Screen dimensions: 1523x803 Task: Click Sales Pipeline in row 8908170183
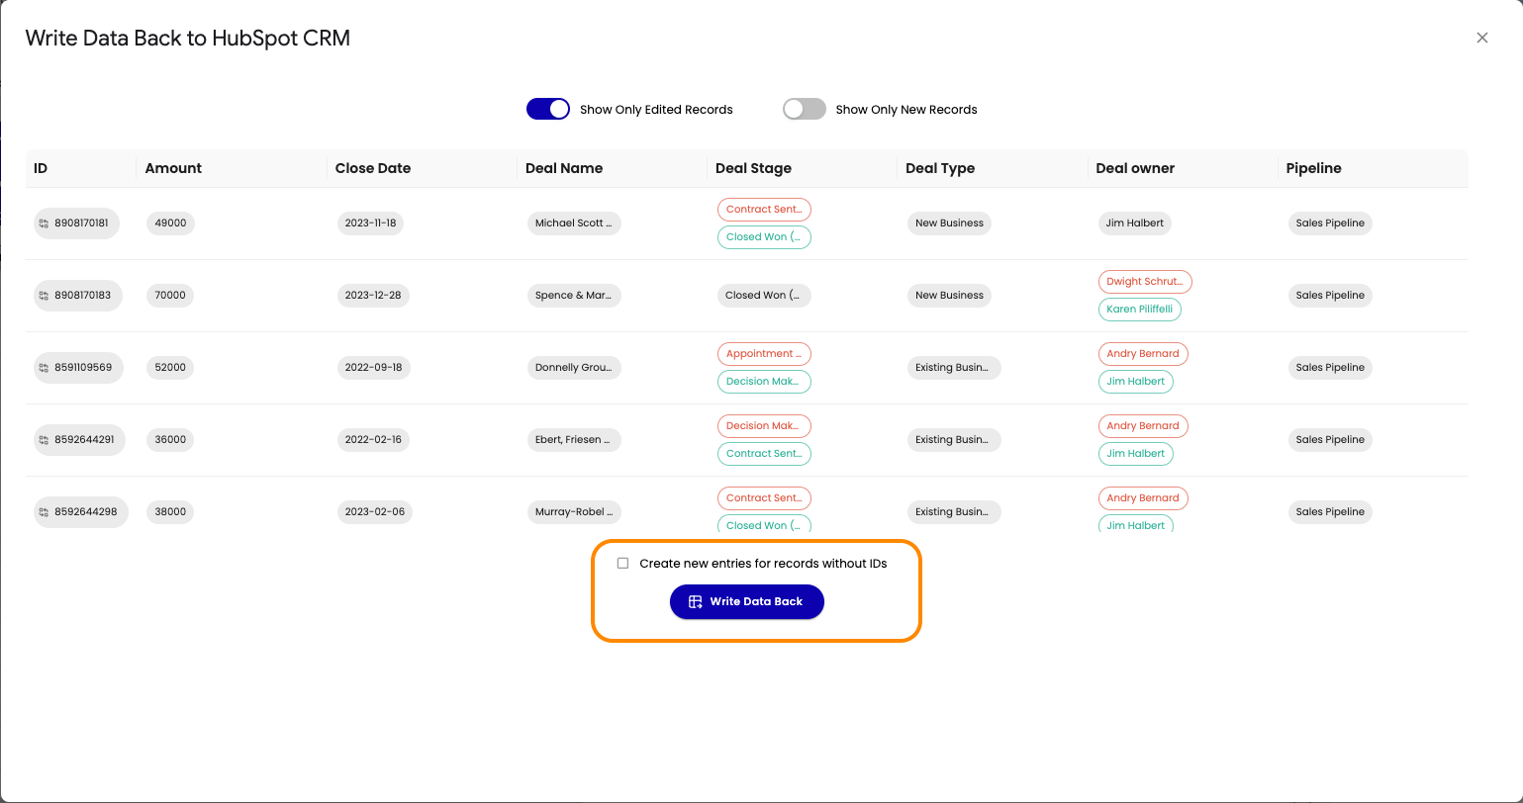(x=1330, y=296)
